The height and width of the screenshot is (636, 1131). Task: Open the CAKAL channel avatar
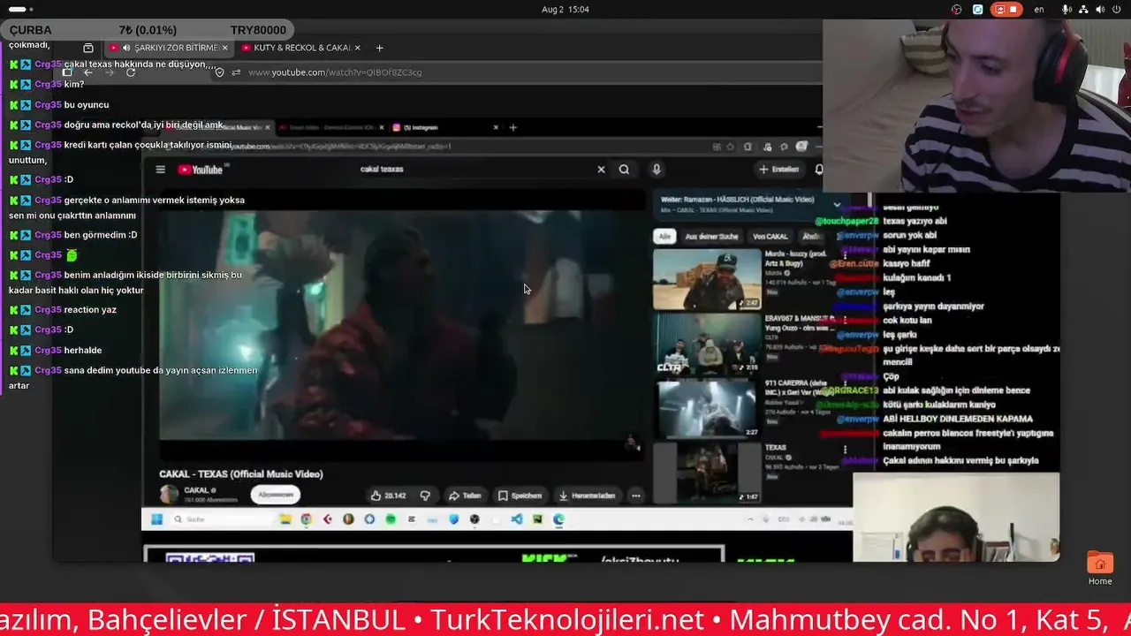tap(169, 494)
